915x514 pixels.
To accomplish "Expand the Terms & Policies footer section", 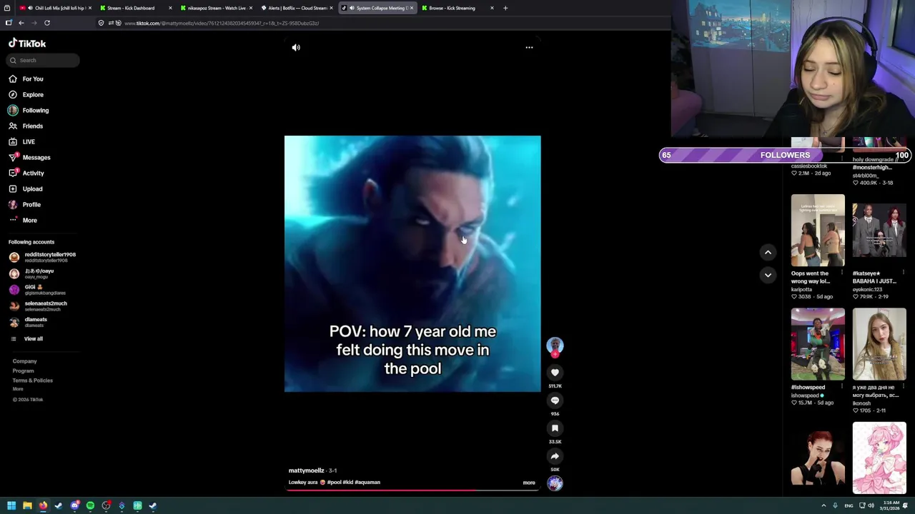I will [x=32, y=381].
